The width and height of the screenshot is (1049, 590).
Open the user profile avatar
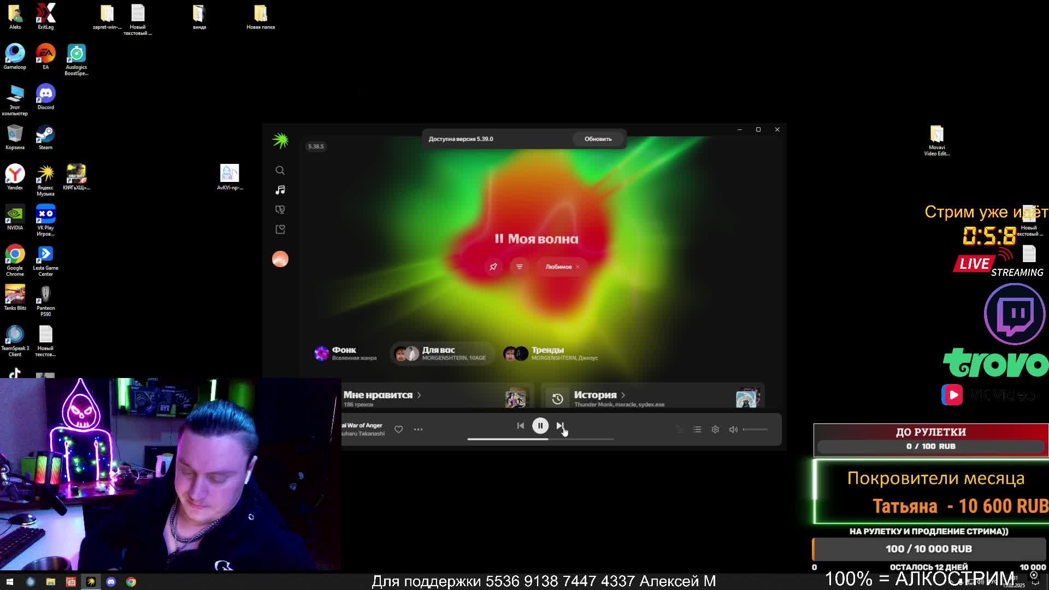(x=280, y=259)
